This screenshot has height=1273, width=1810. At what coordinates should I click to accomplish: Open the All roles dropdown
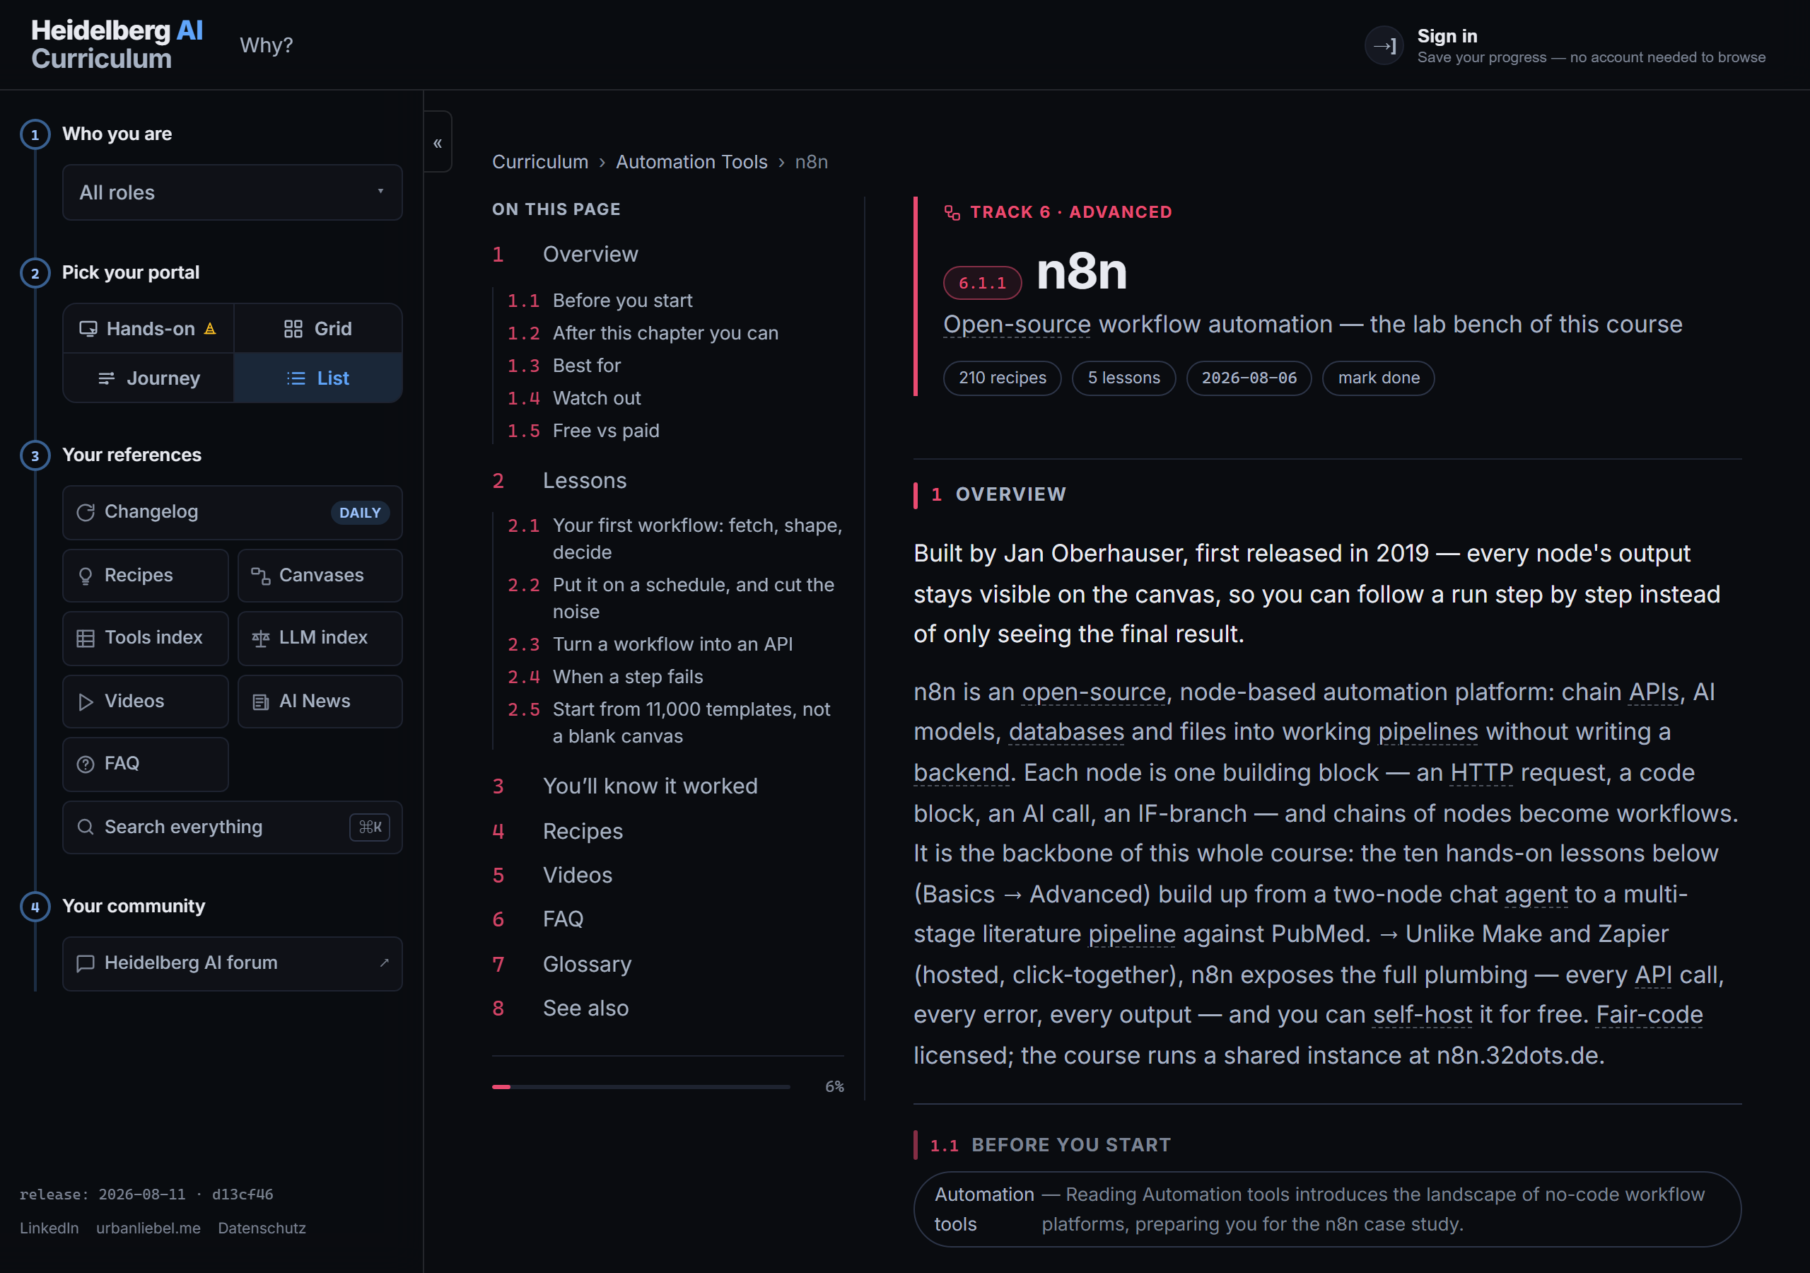pyautogui.click(x=233, y=192)
